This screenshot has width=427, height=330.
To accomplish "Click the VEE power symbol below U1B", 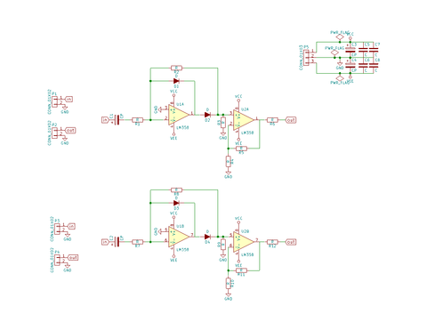I will [x=173, y=258].
